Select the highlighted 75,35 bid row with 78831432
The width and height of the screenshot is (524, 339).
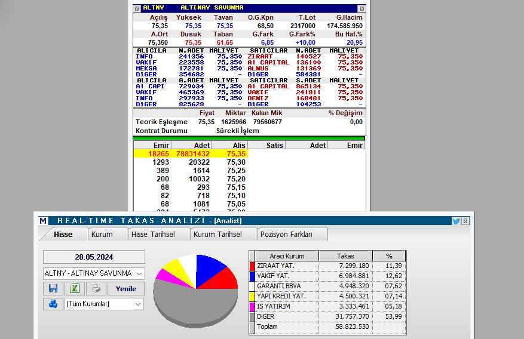[x=191, y=154]
